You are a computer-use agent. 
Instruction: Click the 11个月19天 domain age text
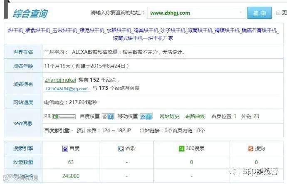point(57,66)
